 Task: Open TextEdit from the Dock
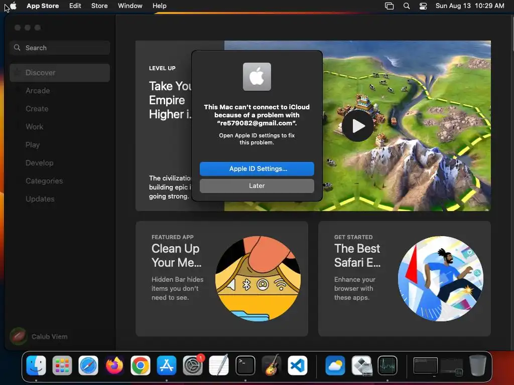219,365
